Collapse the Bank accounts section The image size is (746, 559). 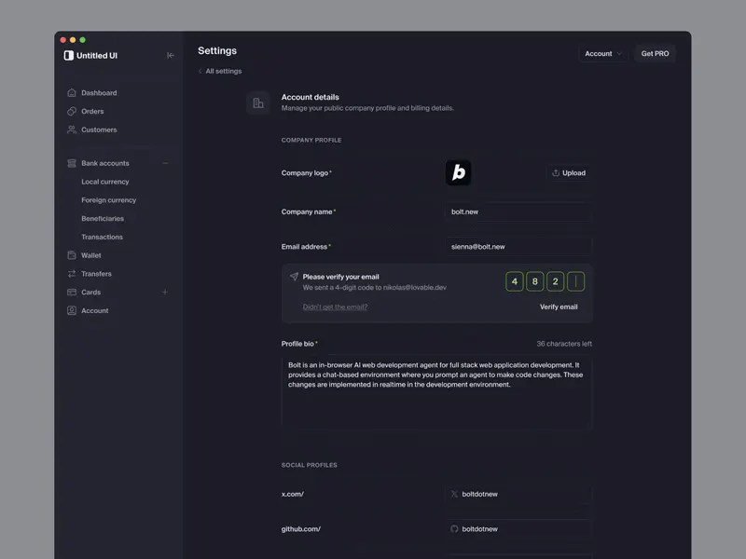click(x=165, y=163)
